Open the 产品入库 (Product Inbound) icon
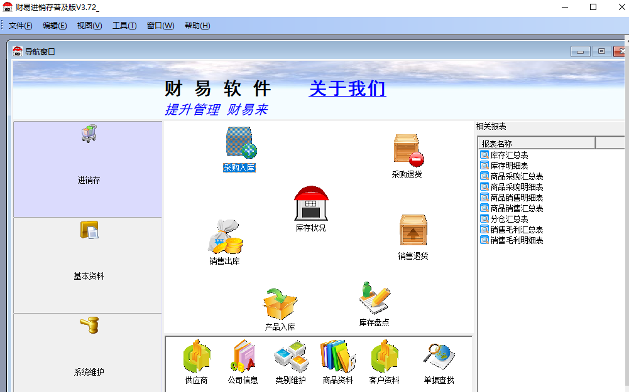This screenshot has height=392, width=629. (279, 301)
